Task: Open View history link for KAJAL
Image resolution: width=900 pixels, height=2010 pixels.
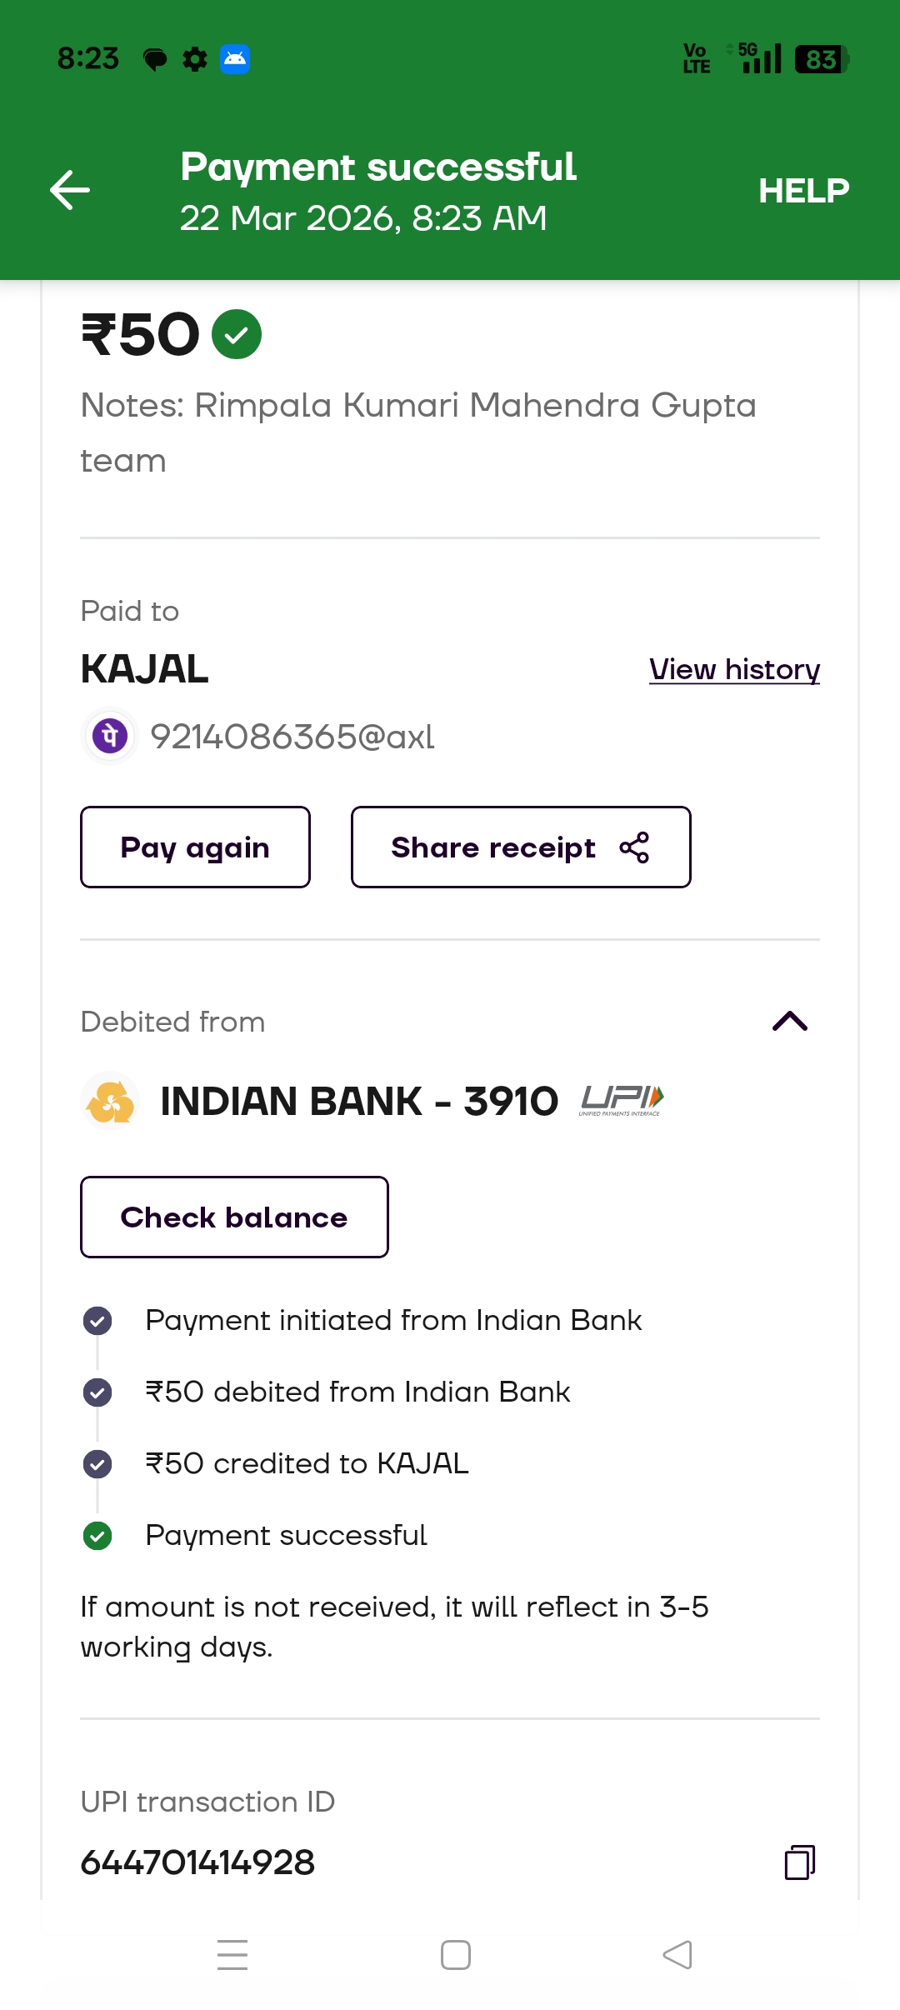Action: [734, 669]
